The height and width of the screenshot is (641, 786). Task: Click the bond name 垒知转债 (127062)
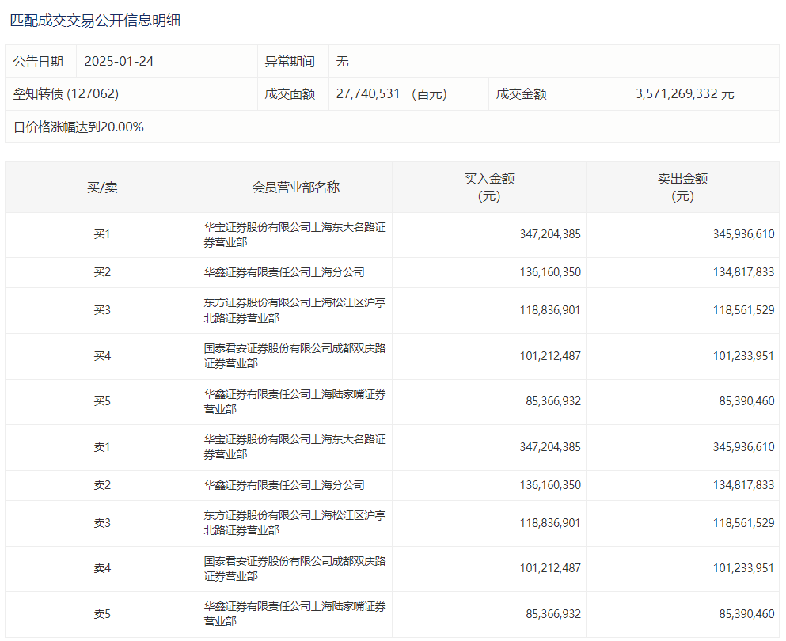tap(66, 94)
